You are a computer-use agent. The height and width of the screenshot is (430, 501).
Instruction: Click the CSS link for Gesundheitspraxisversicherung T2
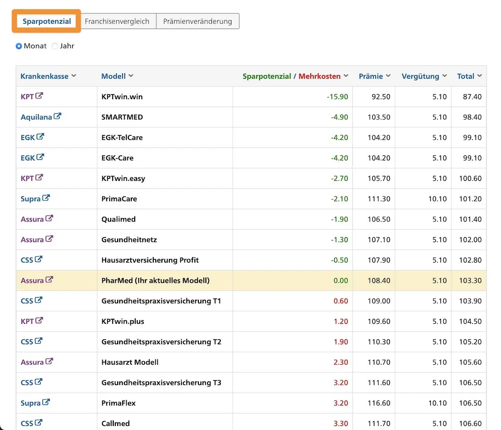(27, 342)
